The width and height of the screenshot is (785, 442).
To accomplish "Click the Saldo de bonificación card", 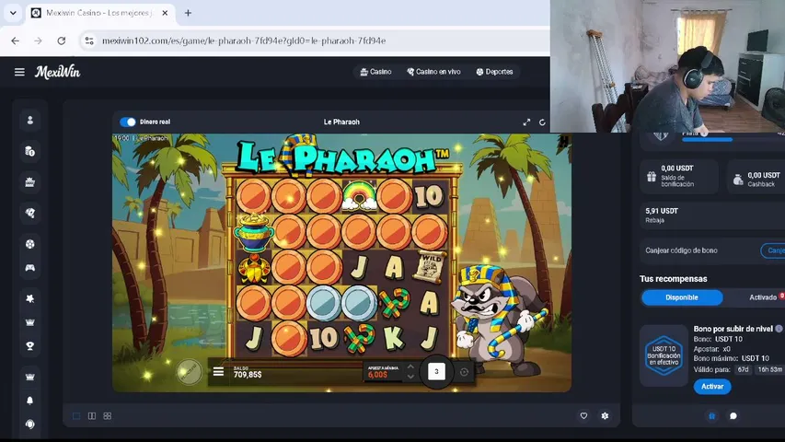I will (679, 176).
